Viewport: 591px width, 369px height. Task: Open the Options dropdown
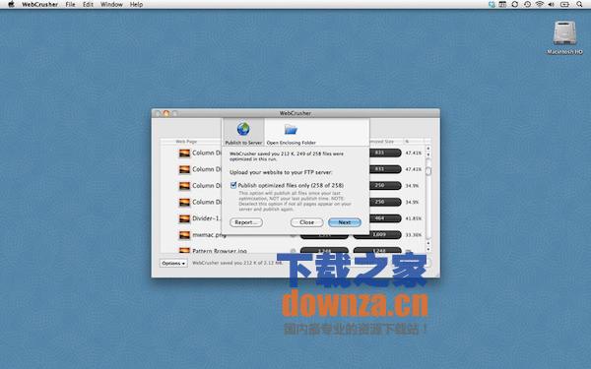click(173, 263)
